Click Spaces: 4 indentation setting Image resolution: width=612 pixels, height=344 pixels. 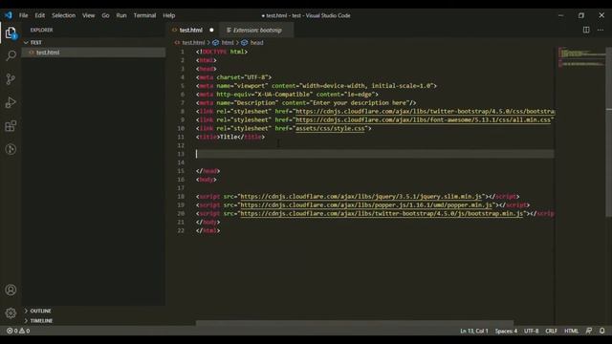tap(506, 331)
